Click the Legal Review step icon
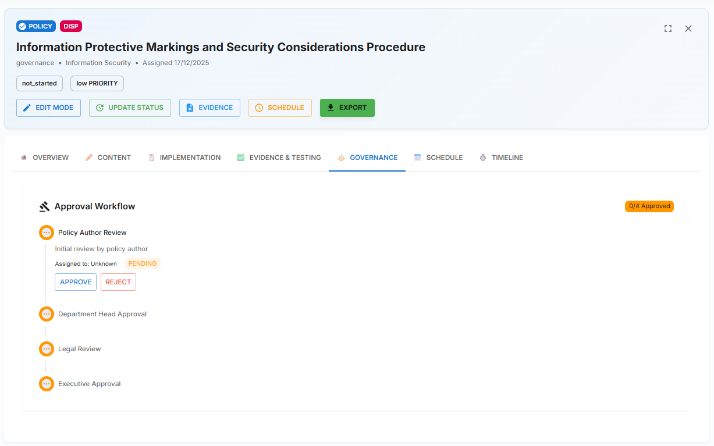This screenshot has width=714, height=446. pos(47,349)
